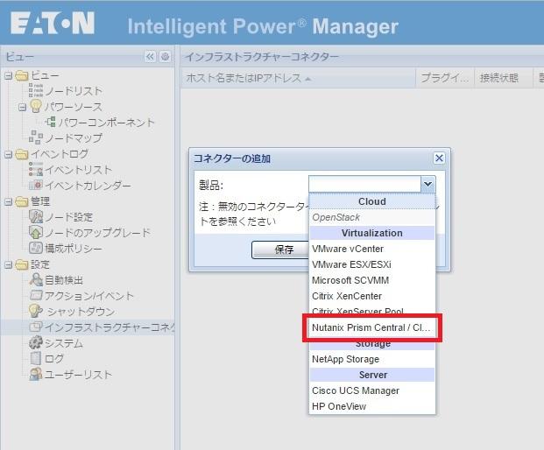Viewport: 544px width, 450px height.
Task: Open パワーコンポーネント tree item
Action: coord(106,122)
